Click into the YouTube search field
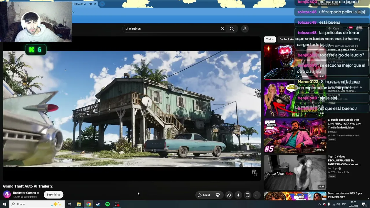This screenshot has width=370, height=208. point(171,29)
